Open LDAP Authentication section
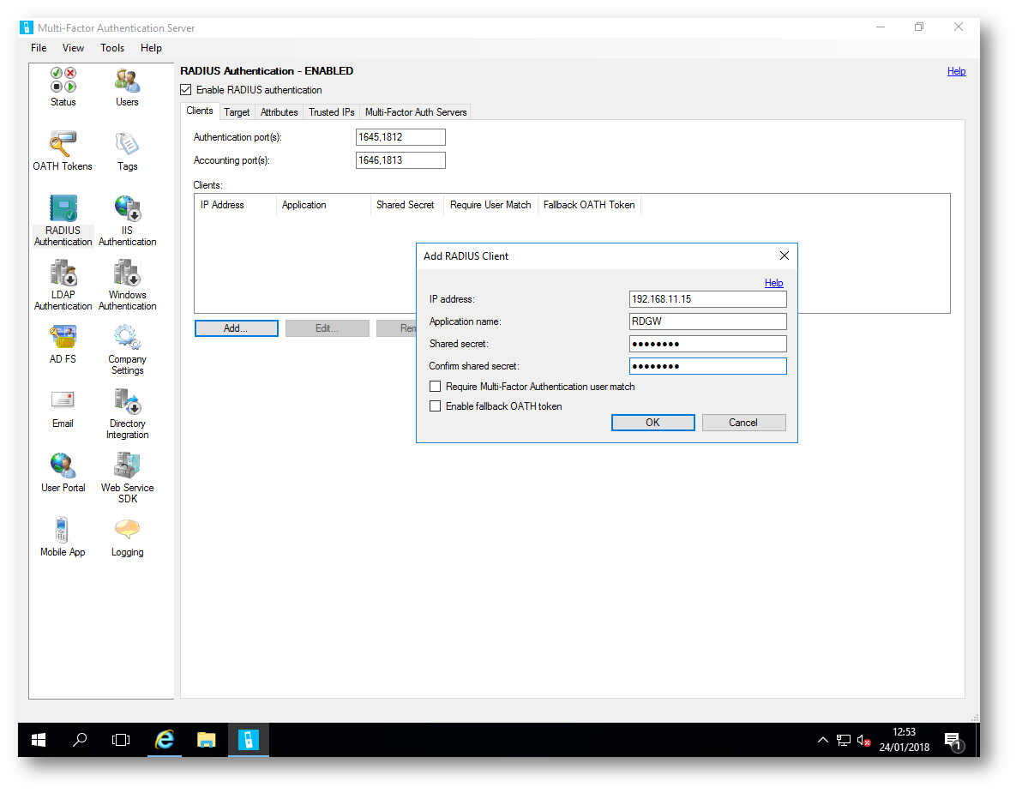 63,285
